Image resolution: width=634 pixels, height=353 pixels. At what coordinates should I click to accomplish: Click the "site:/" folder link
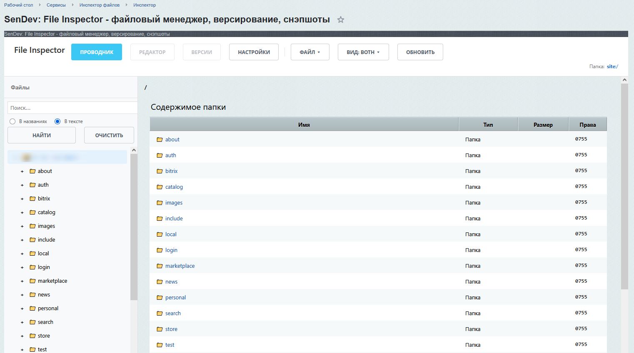pos(612,66)
